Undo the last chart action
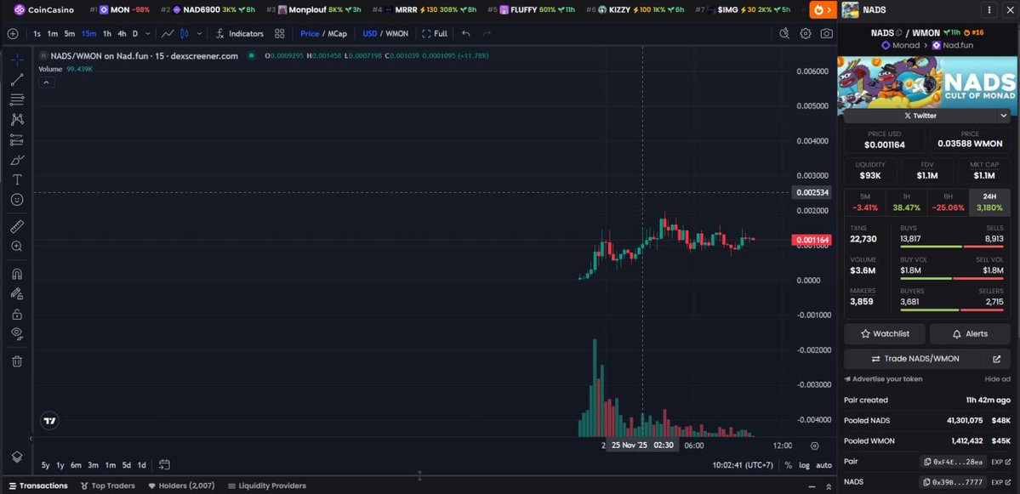The width and height of the screenshot is (1020, 494). pos(466,34)
